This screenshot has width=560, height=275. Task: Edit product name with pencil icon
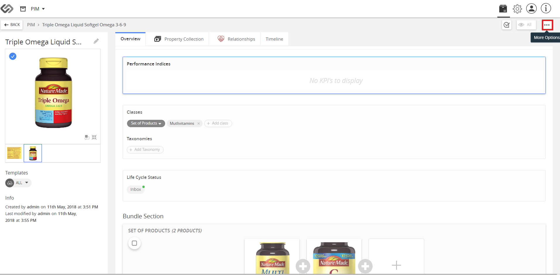click(x=96, y=41)
